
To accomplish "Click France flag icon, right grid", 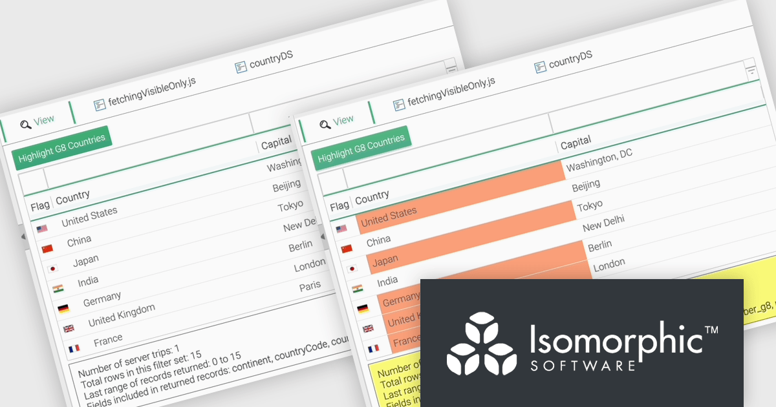I will pos(373,349).
